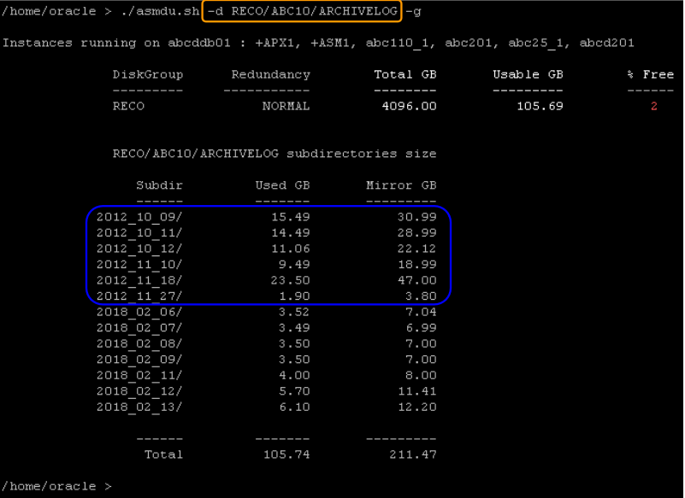Click the 4096.00 total GB value
Screen dimensions: 685x498
pyautogui.click(x=409, y=106)
